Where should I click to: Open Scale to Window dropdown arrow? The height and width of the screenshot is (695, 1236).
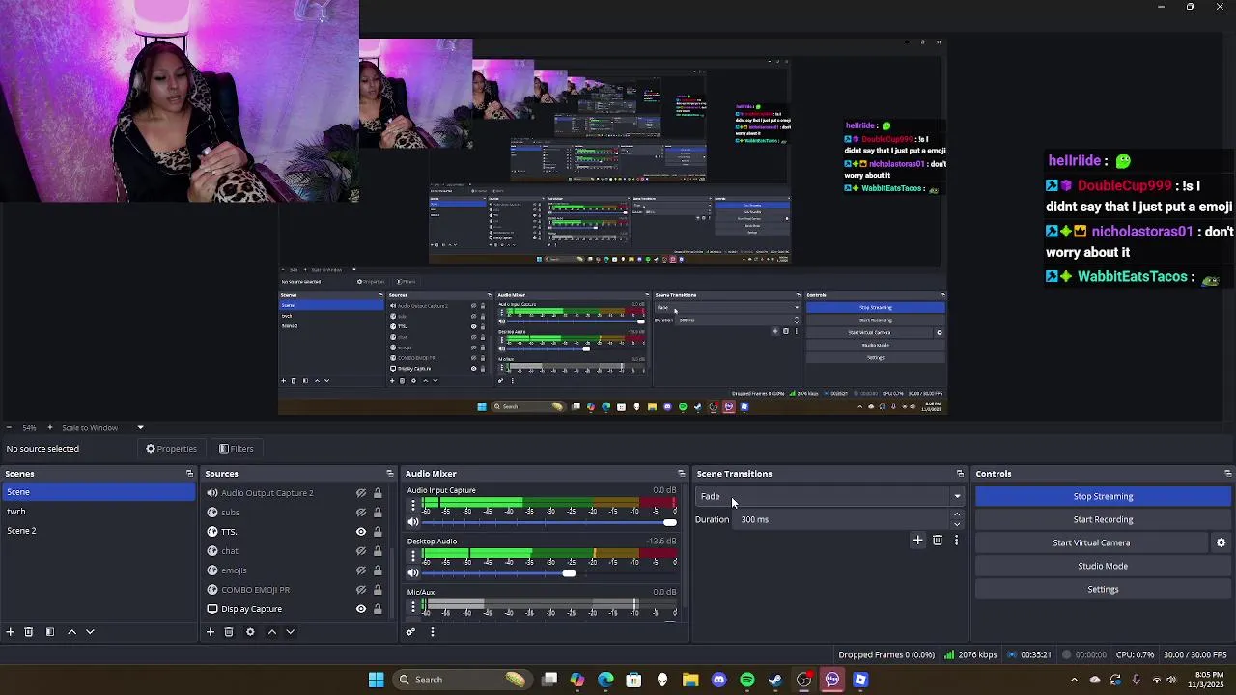pos(140,427)
